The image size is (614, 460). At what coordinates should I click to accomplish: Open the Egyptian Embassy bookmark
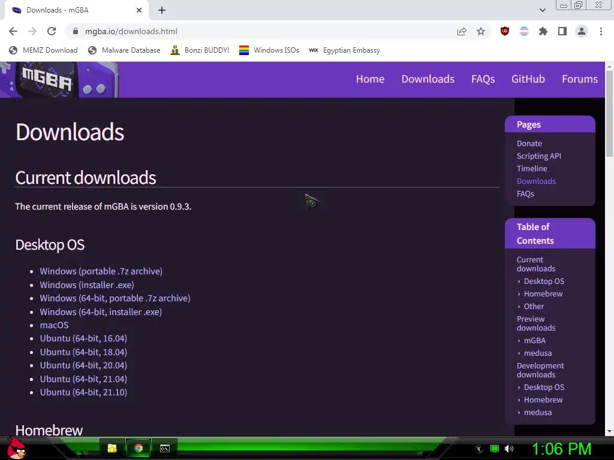(x=345, y=50)
